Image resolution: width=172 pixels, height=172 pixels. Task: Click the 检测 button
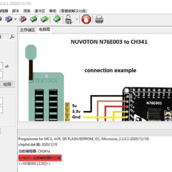(x=7, y=85)
